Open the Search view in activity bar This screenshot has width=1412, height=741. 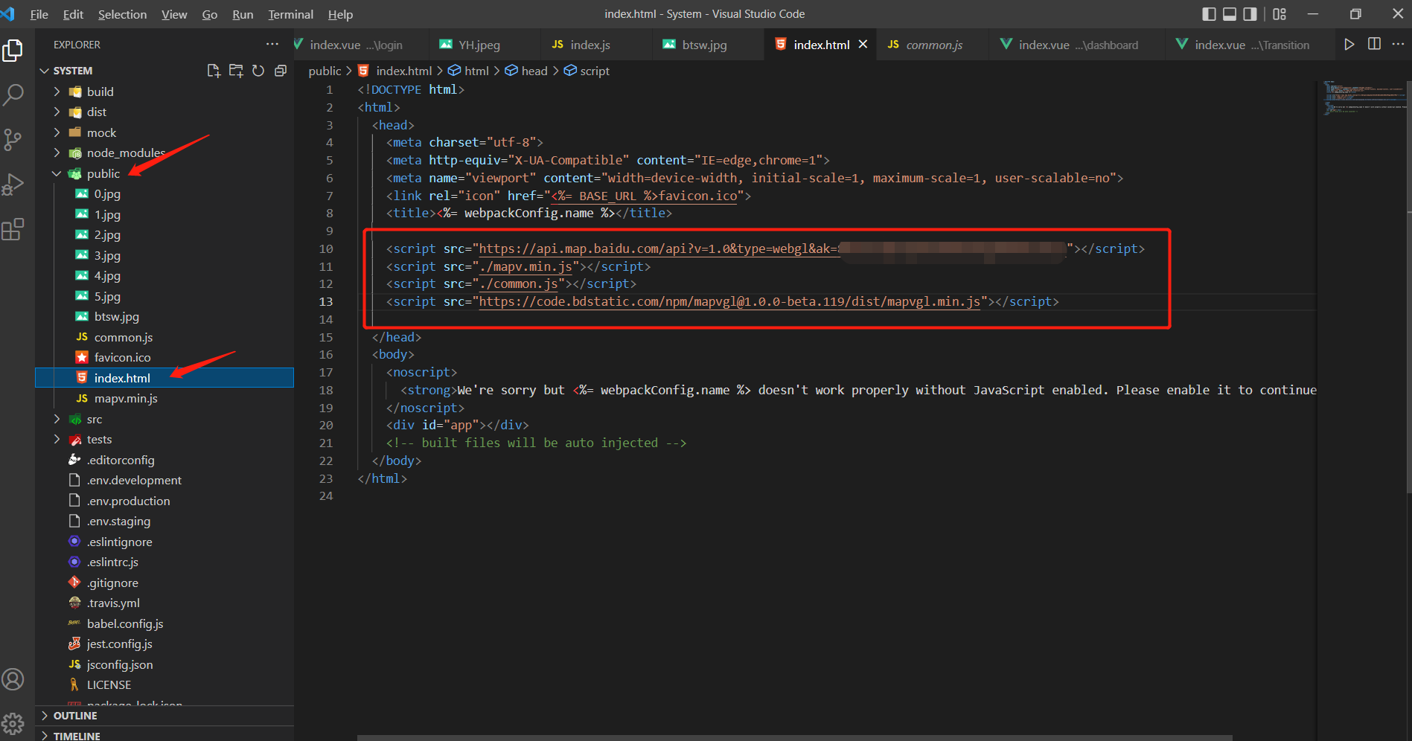pyautogui.click(x=13, y=94)
